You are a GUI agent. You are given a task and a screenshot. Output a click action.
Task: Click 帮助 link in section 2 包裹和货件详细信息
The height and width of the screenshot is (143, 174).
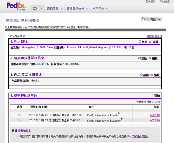tap(144, 58)
